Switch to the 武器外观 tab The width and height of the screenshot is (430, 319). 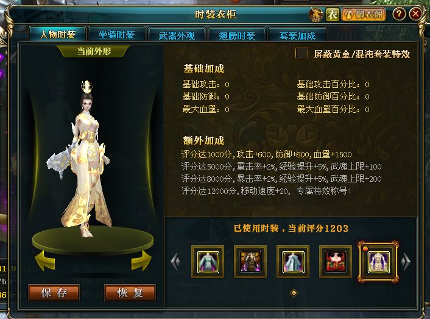177,35
